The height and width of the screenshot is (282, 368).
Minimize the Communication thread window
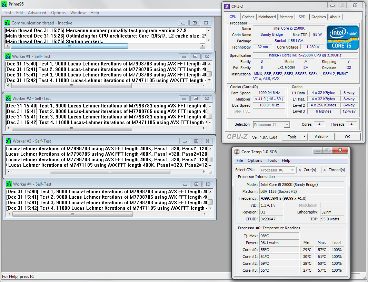click(x=183, y=23)
